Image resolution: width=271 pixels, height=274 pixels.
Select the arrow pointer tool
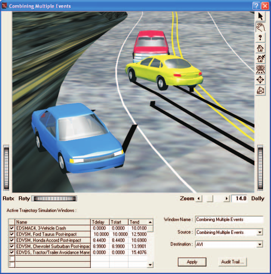260,17
